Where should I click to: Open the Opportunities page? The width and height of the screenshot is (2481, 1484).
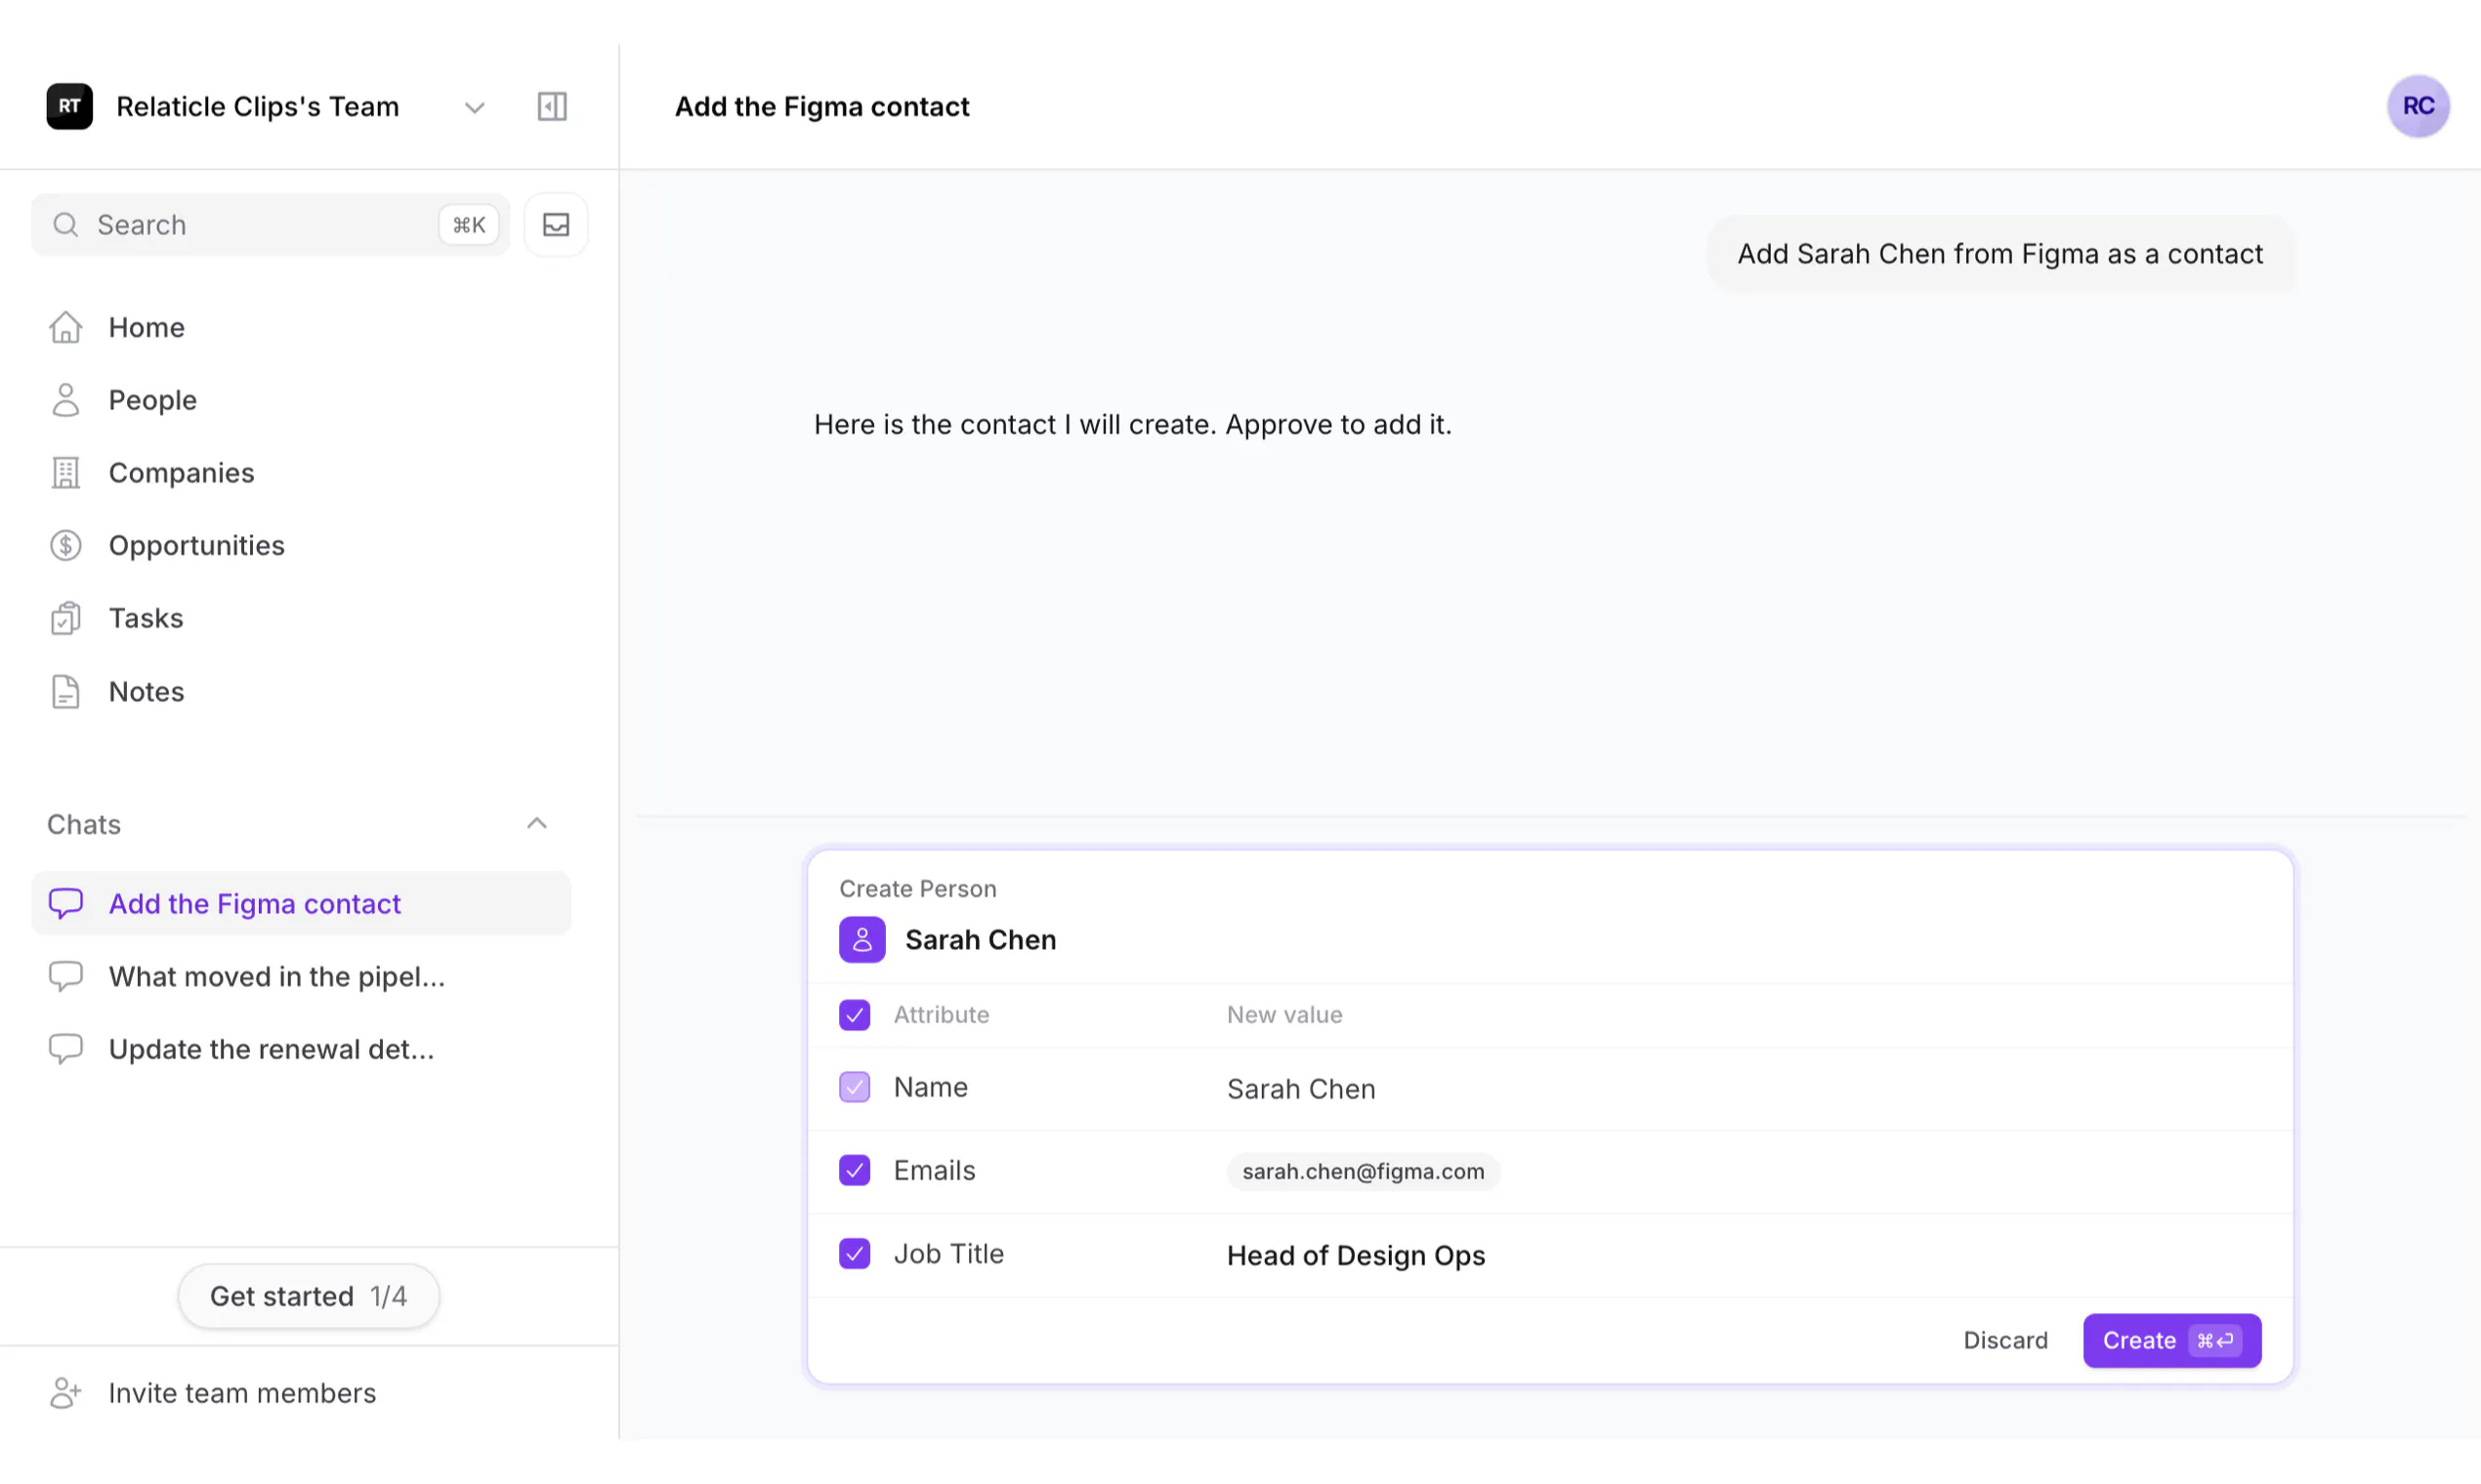(301, 545)
